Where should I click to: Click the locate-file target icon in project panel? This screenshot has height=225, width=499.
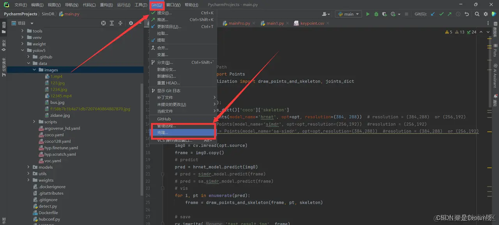click(x=103, y=23)
